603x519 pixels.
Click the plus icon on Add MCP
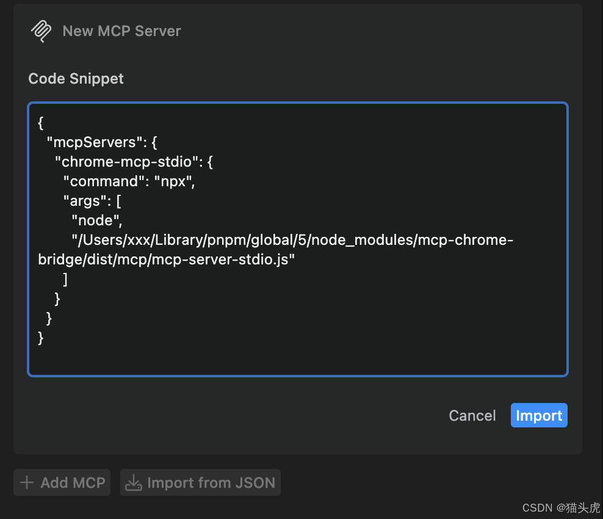tap(26, 483)
